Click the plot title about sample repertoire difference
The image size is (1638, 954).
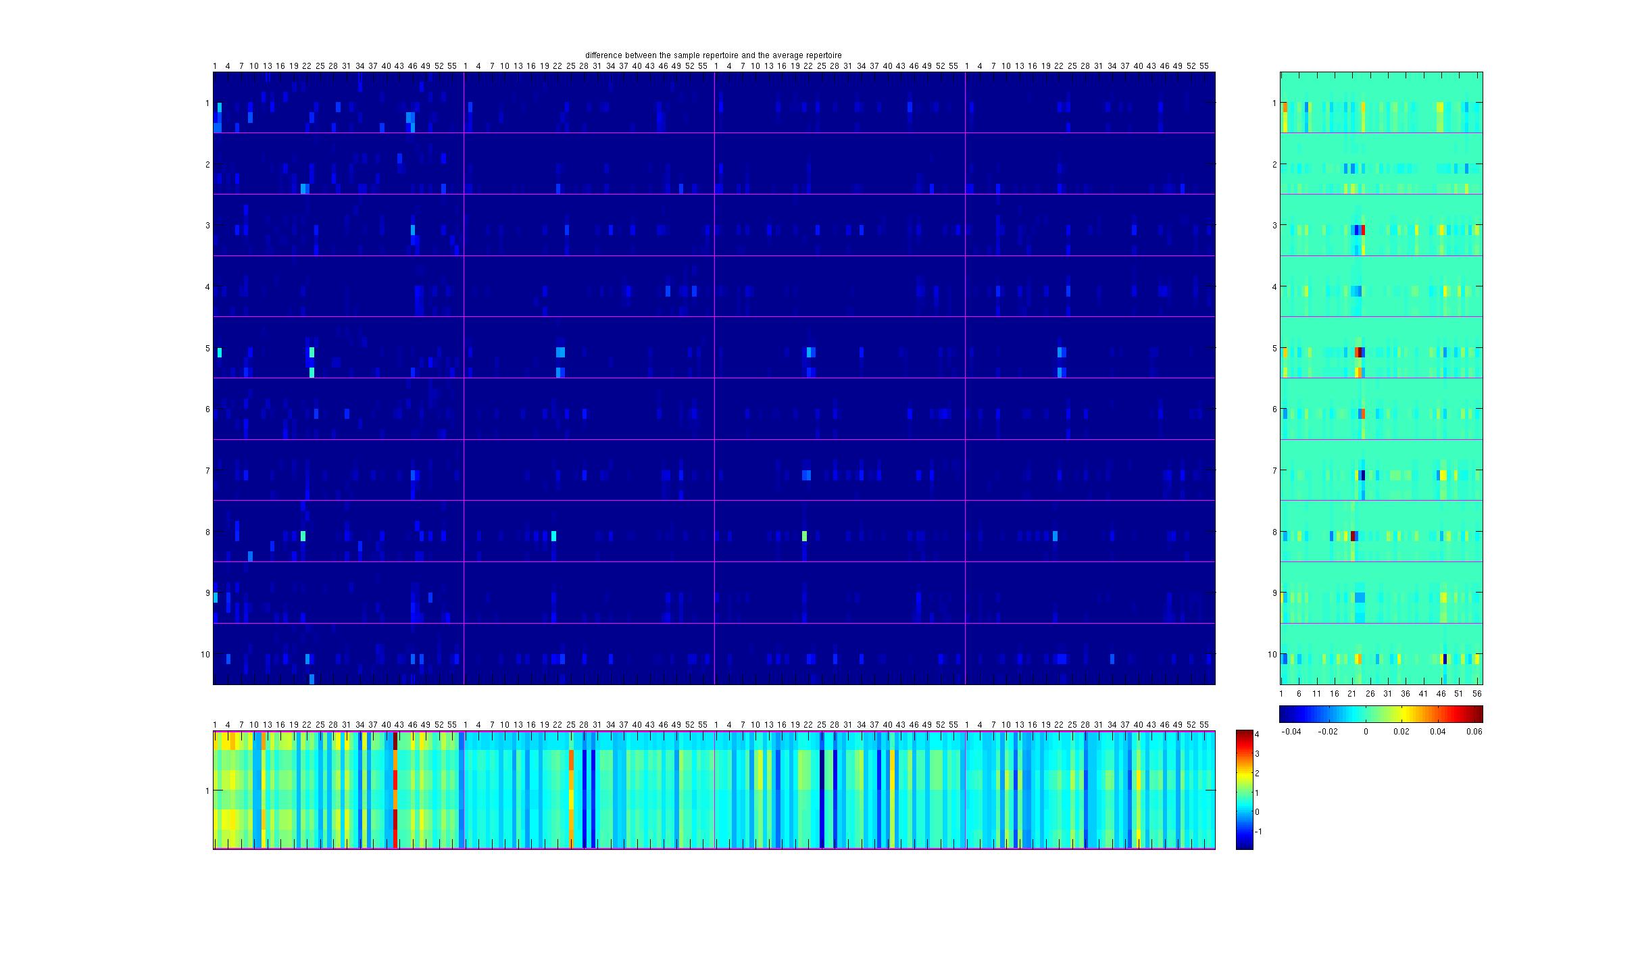click(x=713, y=55)
